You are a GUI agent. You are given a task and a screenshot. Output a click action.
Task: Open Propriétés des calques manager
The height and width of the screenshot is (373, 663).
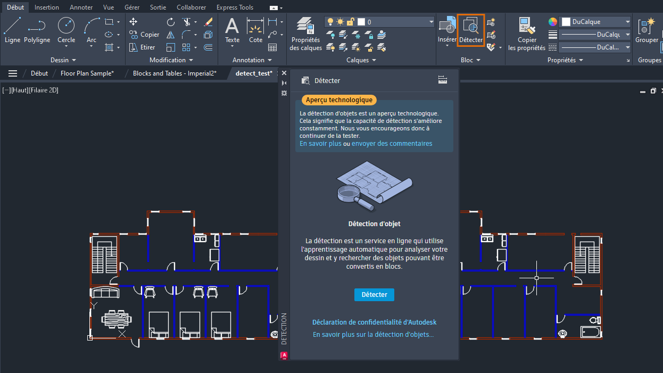coord(305,34)
